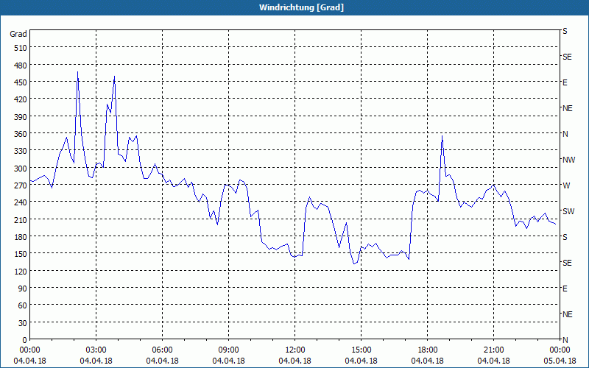Click compass label S at the 180 gridline
589x368 pixels.
click(565, 237)
